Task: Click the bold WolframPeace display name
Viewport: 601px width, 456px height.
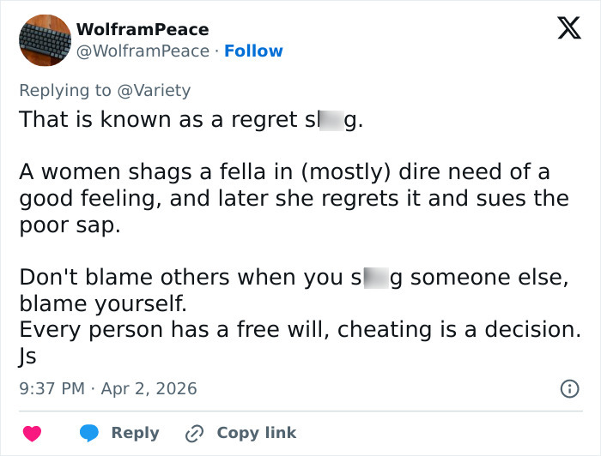Action: pos(143,29)
